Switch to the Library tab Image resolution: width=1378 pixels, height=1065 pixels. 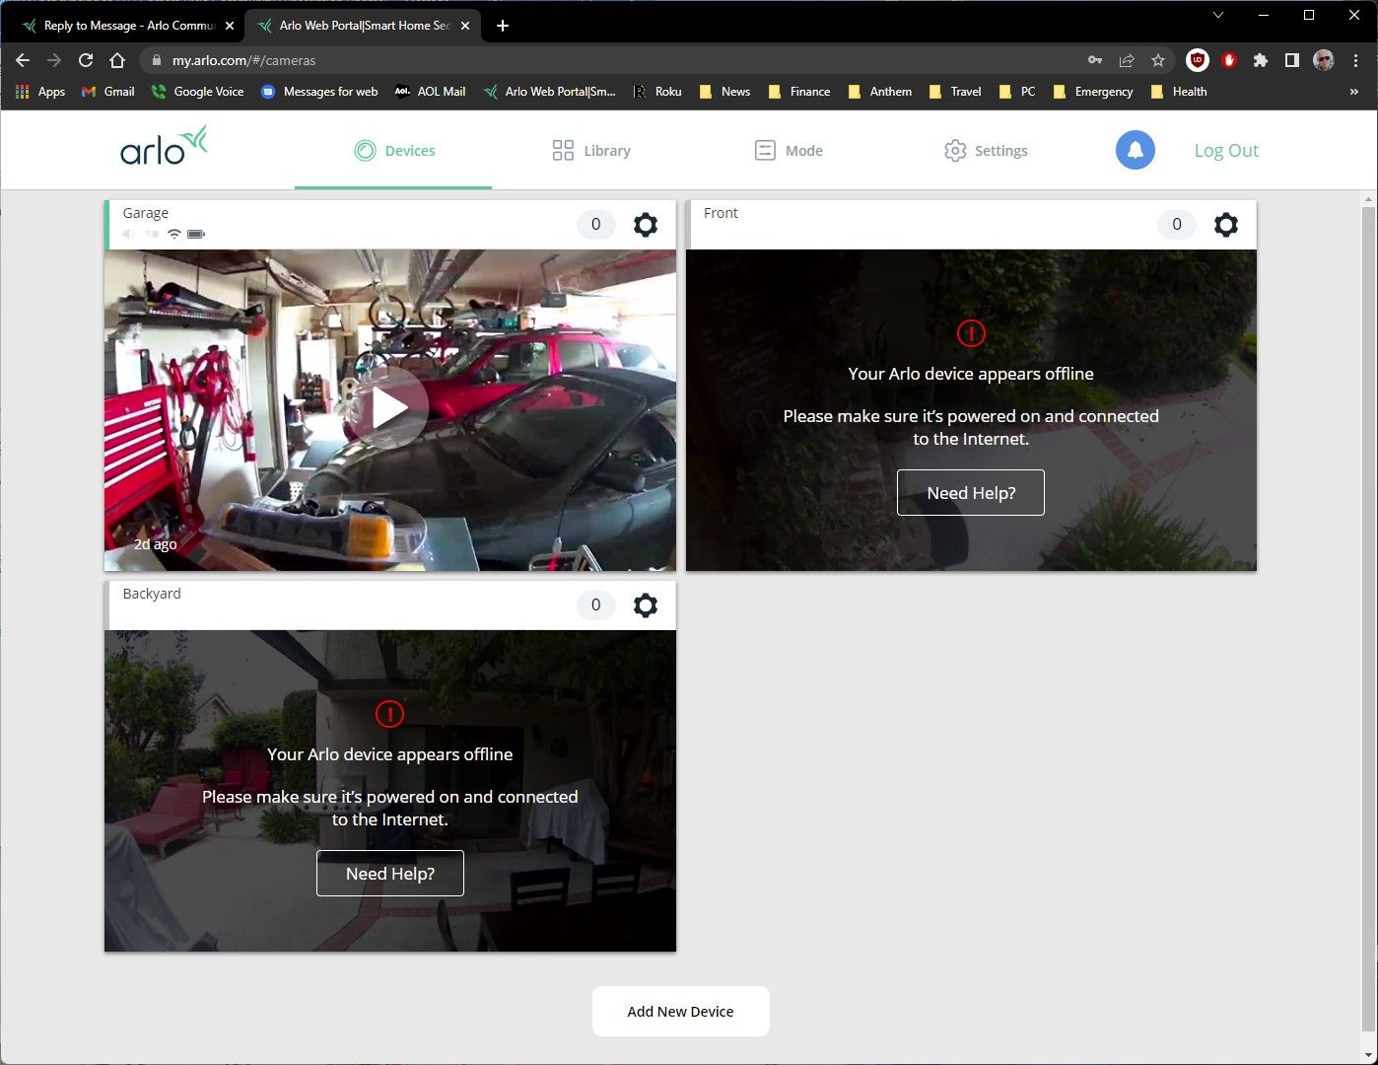591,151
